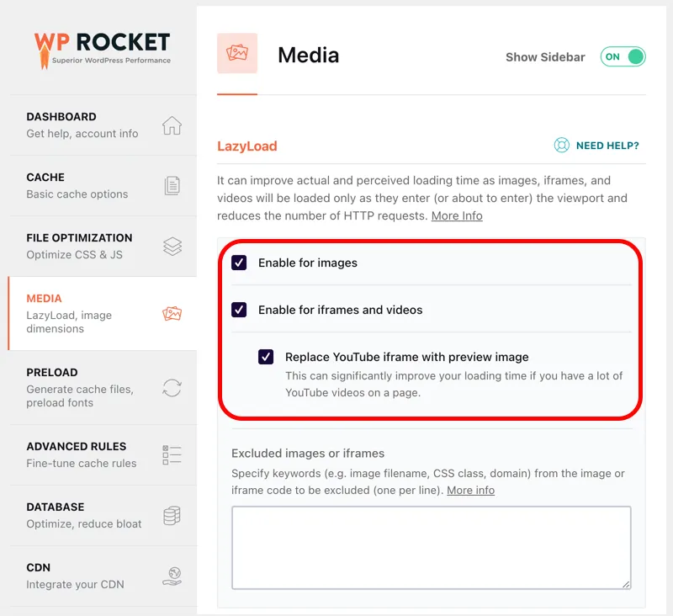Click the More Info link about LazyLoad
The image size is (673, 616).
pos(457,215)
